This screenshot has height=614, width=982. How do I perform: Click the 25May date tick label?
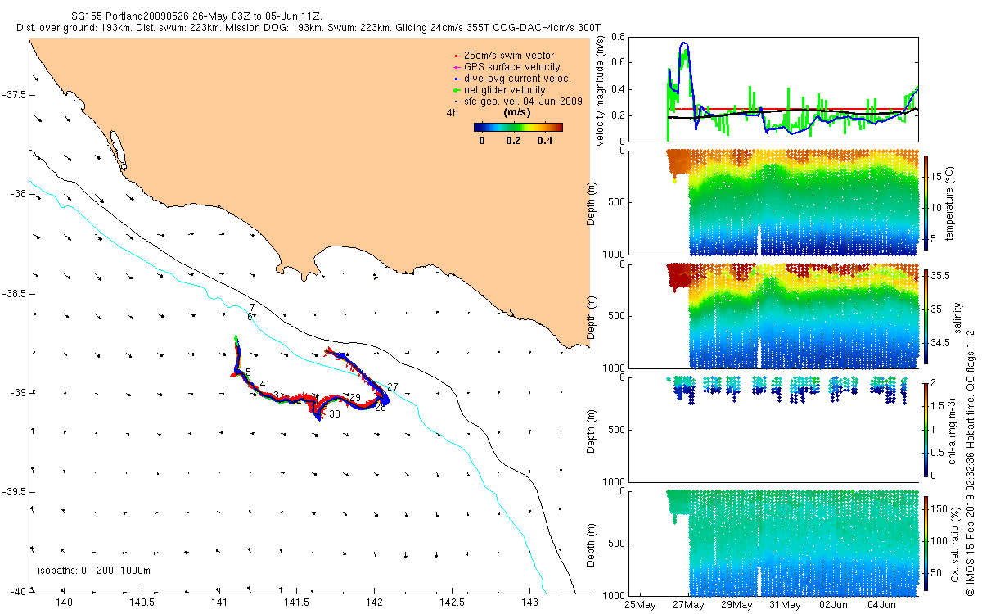tap(639, 604)
